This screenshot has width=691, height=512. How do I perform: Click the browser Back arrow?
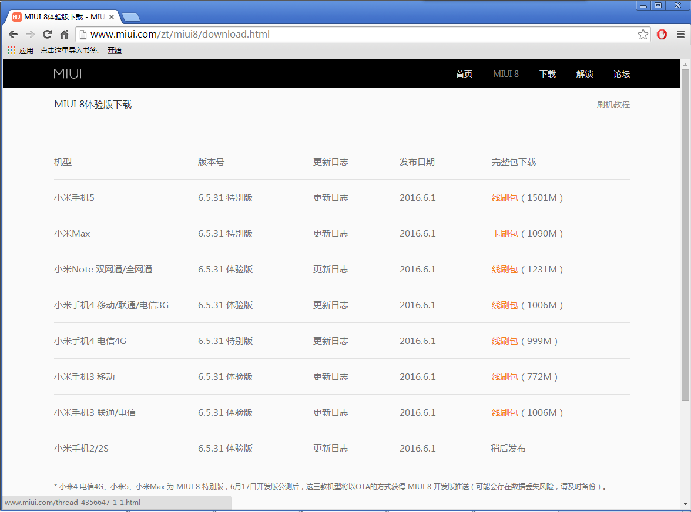point(13,34)
